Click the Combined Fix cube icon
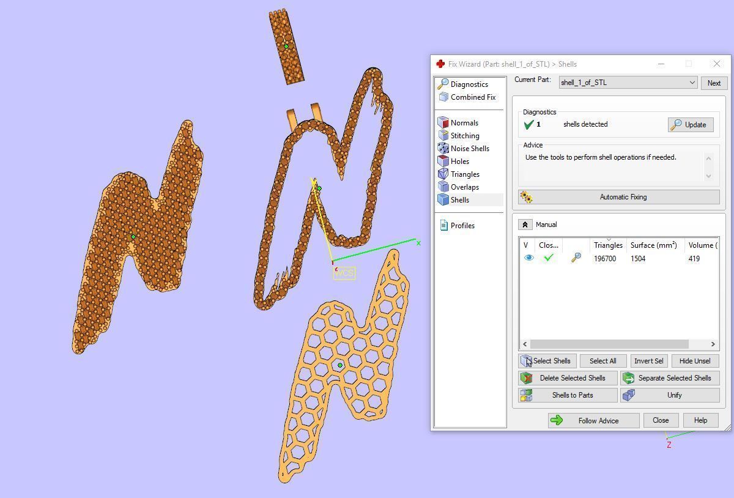 443,97
